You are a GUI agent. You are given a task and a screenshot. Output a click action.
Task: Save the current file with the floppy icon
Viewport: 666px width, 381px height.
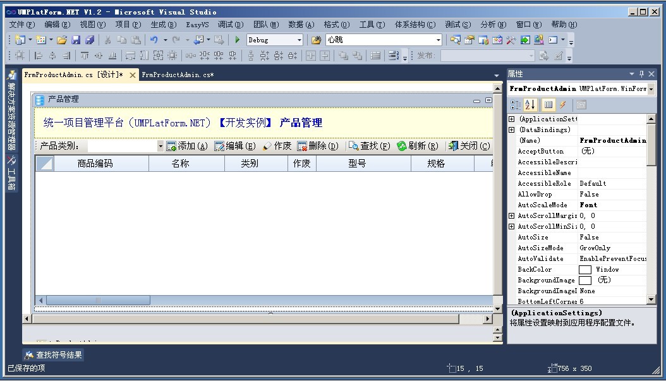[x=76, y=40]
